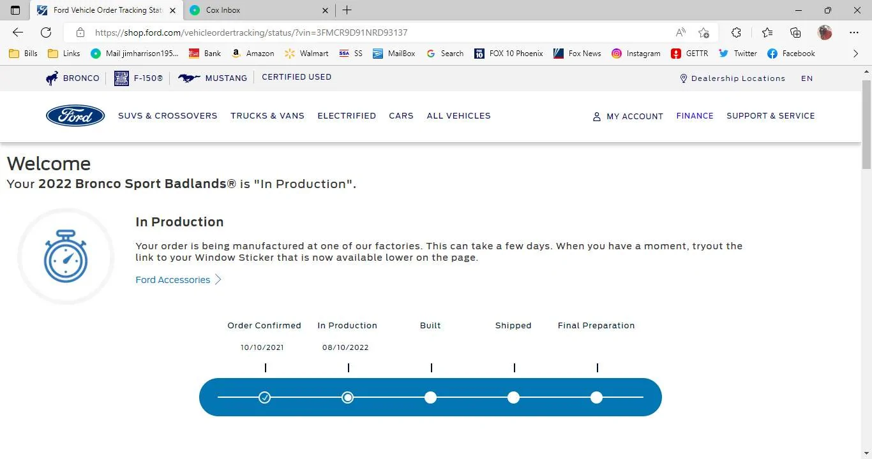Click the Mustang pony logo icon
The image size is (872, 459).
point(188,78)
